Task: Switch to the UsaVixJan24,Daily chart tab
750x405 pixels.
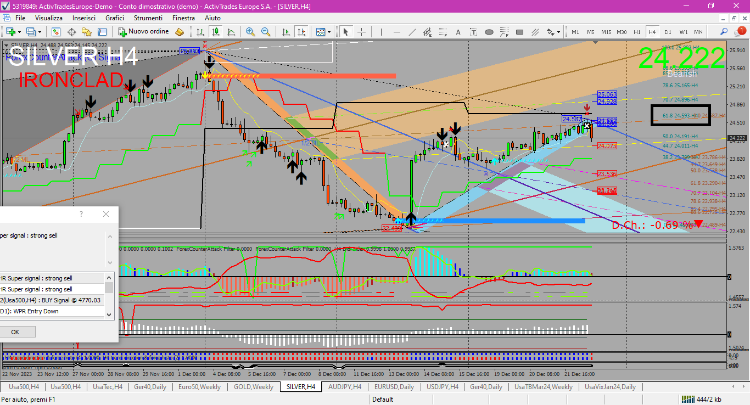Action: coord(610,387)
